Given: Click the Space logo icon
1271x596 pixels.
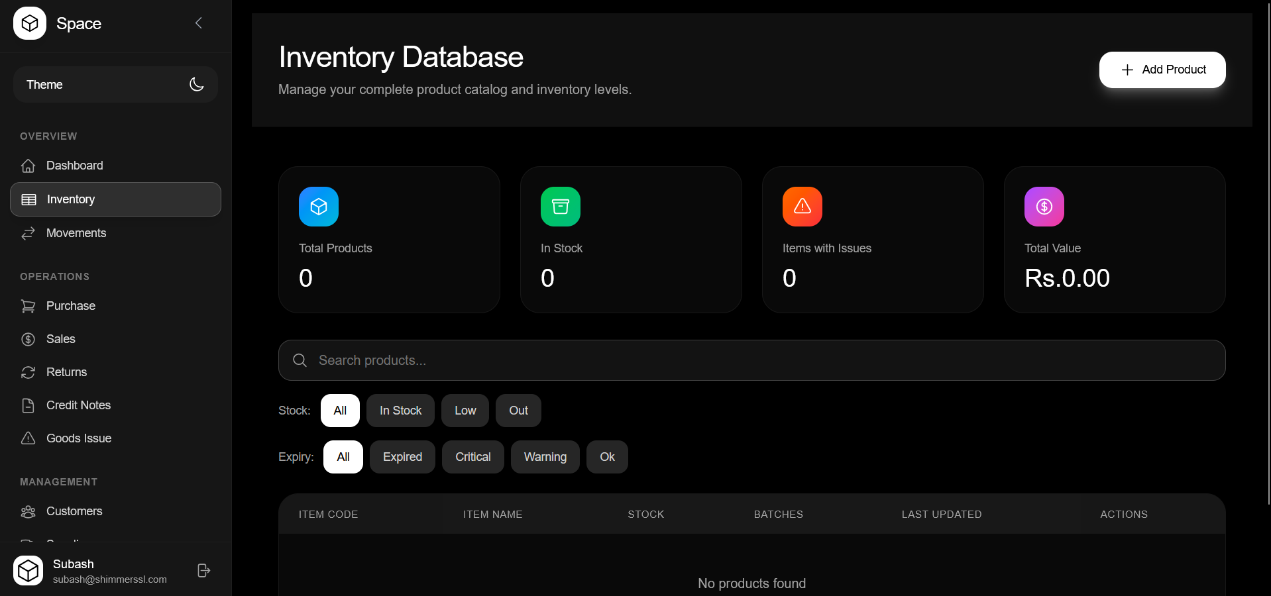Looking at the screenshot, I should tap(30, 24).
